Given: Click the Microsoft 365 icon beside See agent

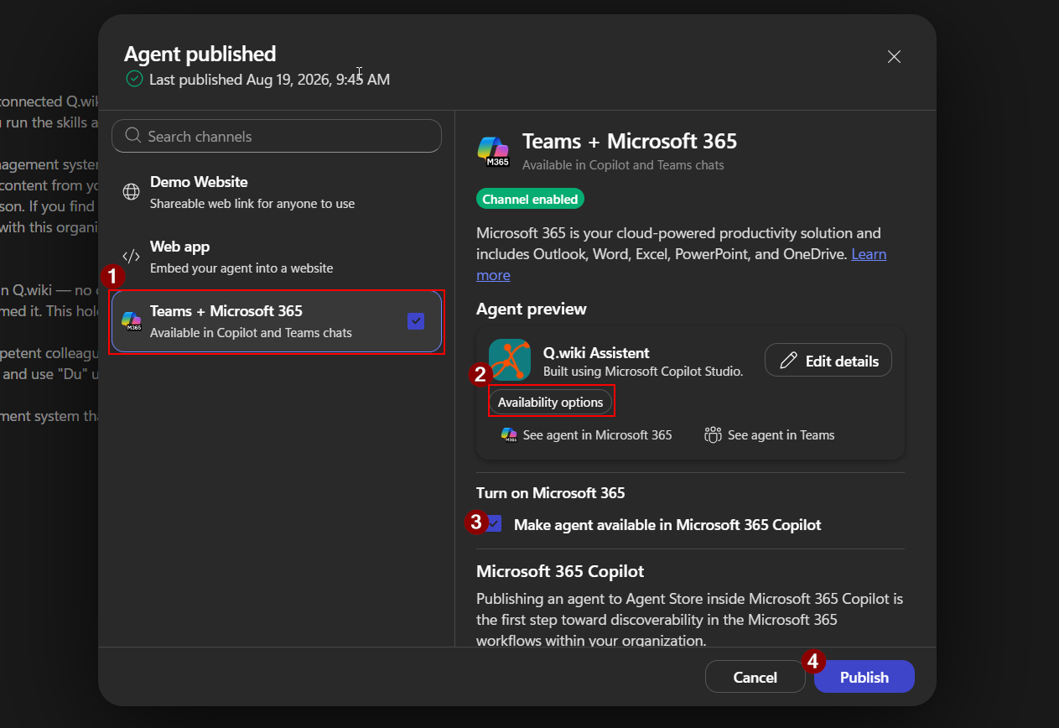Looking at the screenshot, I should tap(509, 434).
